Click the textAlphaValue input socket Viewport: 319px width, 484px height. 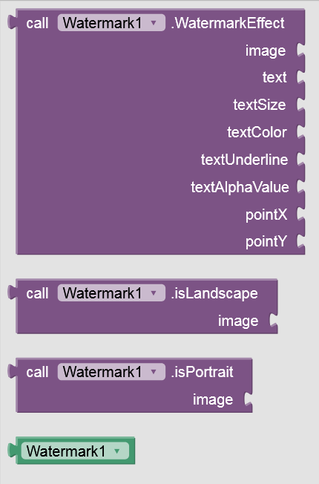[300, 187]
